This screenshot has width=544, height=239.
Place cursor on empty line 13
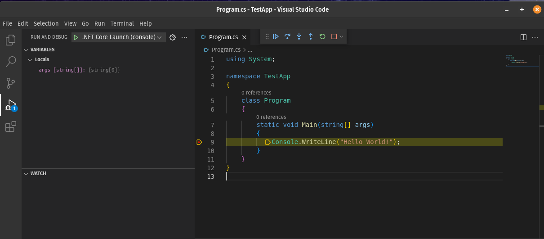coord(364,177)
